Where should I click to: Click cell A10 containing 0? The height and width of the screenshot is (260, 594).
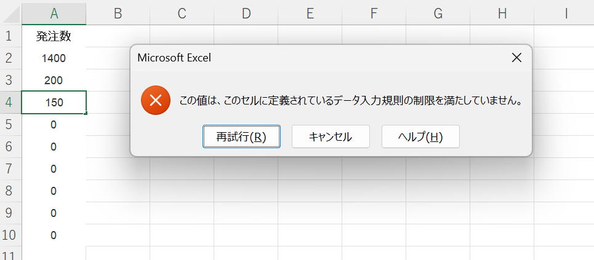pyautogui.click(x=54, y=235)
